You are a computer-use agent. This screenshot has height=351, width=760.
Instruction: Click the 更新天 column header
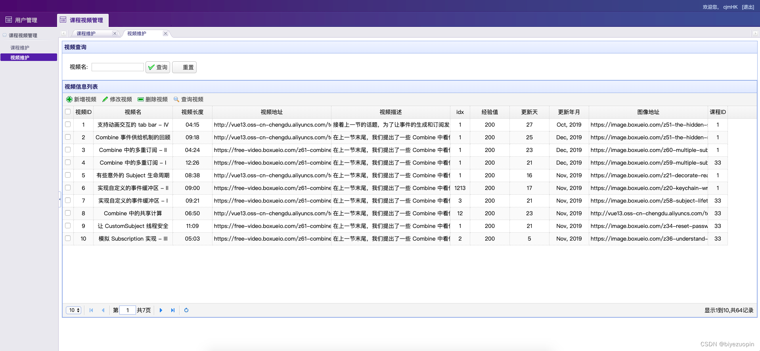click(529, 112)
